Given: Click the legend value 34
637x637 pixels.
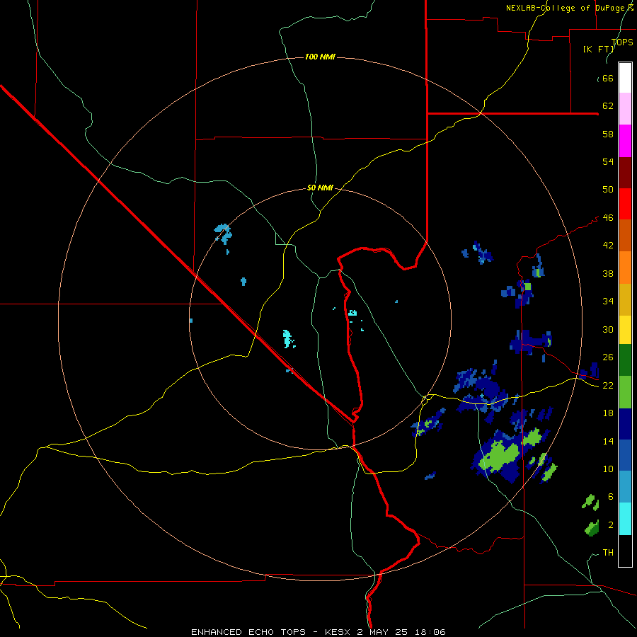Looking at the screenshot, I should [608, 301].
